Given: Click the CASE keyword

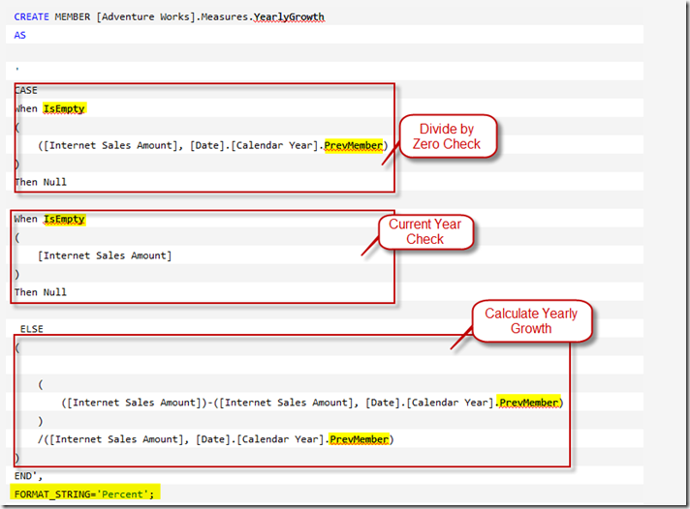Looking at the screenshot, I should pos(26,90).
